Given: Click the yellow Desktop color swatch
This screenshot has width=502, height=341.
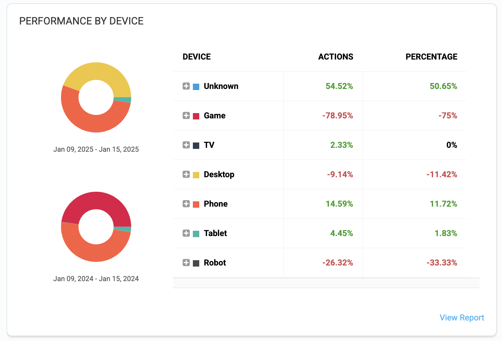Looking at the screenshot, I should (x=196, y=175).
